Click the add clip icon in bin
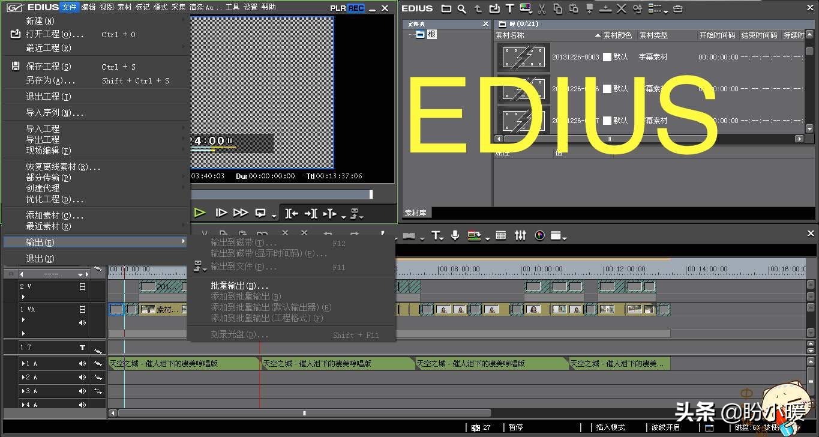 click(x=494, y=8)
